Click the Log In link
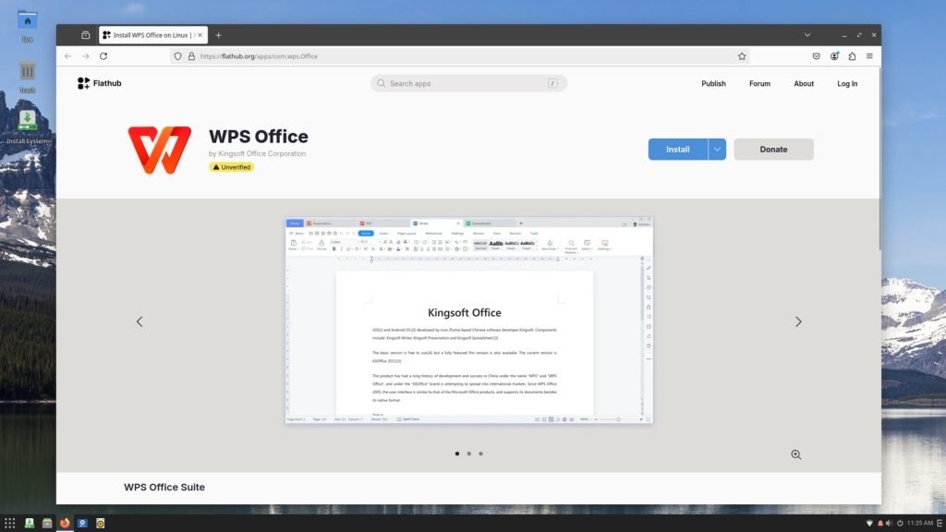This screenshot has height=532, width=946. [847, 83]
